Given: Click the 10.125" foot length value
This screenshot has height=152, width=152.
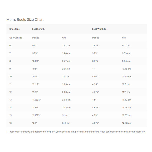Looking at the screenshot, I should click(x=36, y=61).
